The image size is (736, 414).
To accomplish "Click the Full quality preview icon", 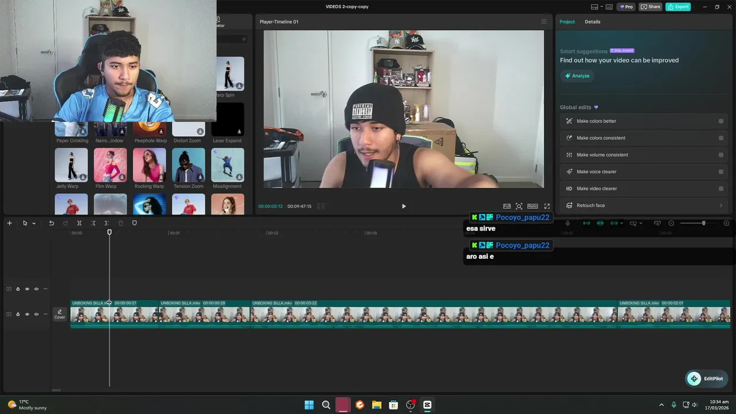I will [507, 206].
